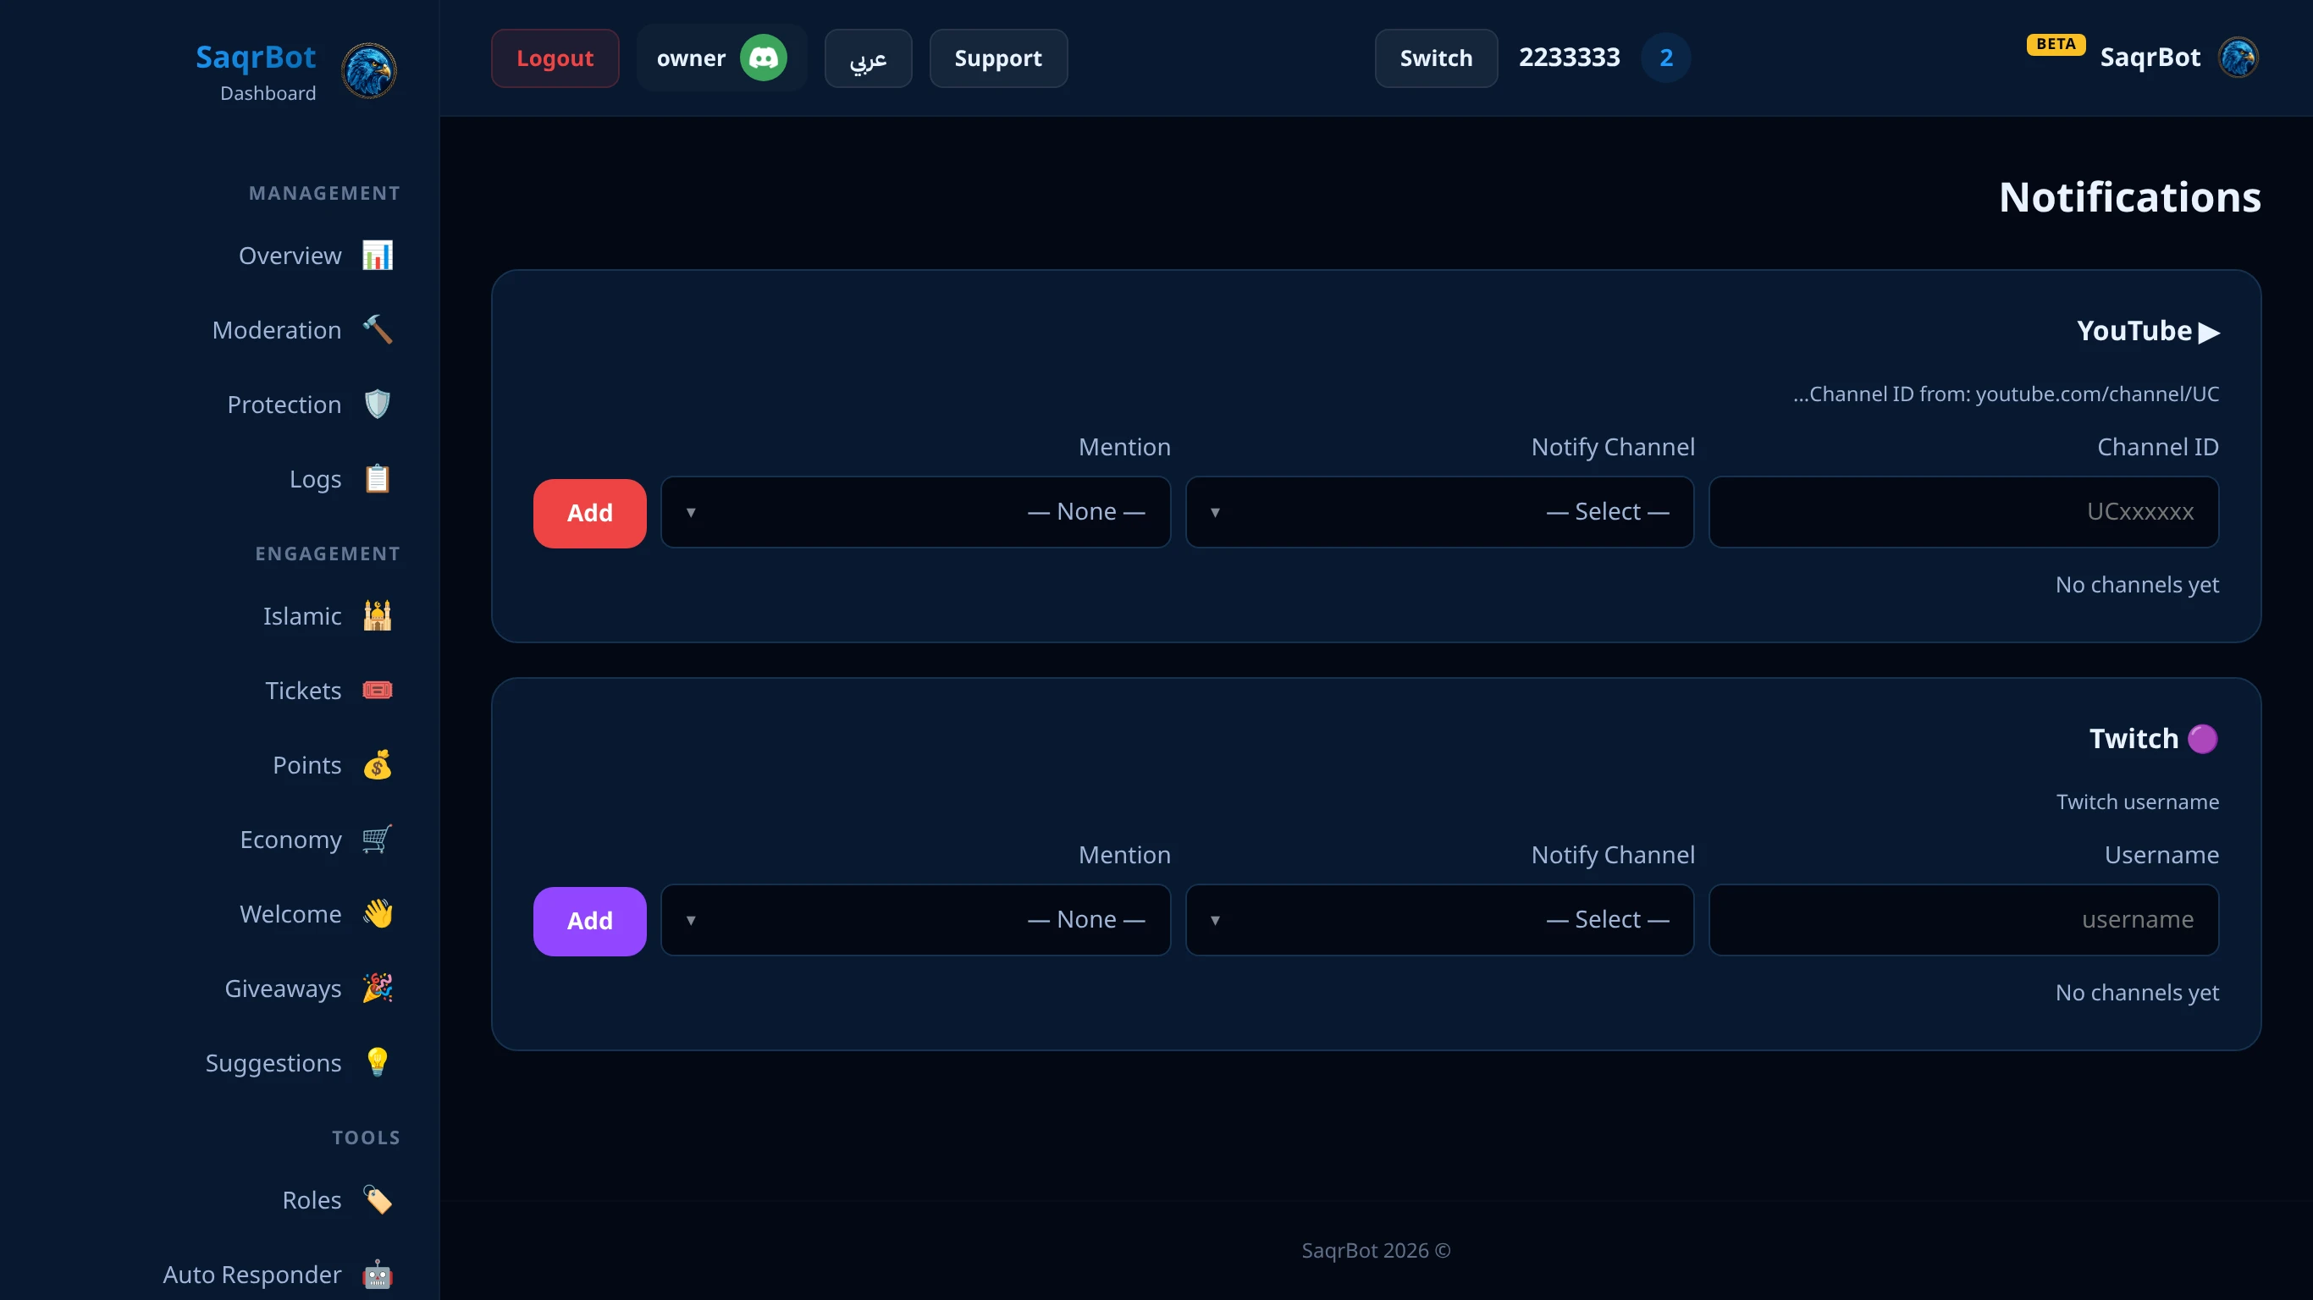
Task: Click the Islamic mosque icon
Action: click(377, 616)
